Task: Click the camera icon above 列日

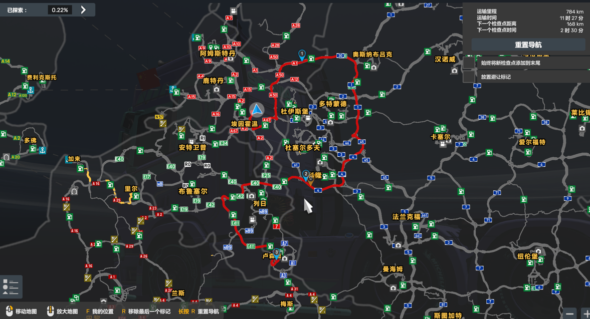Action: pyautogui.click(x=252, y=196)
